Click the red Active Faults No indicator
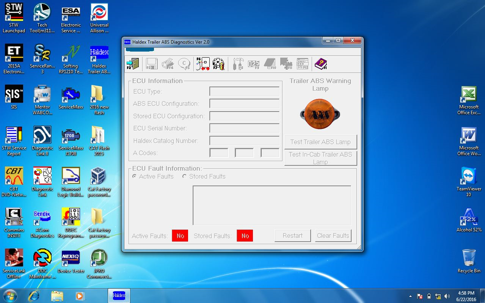The image size is (485, 303). tap(180, 235)
